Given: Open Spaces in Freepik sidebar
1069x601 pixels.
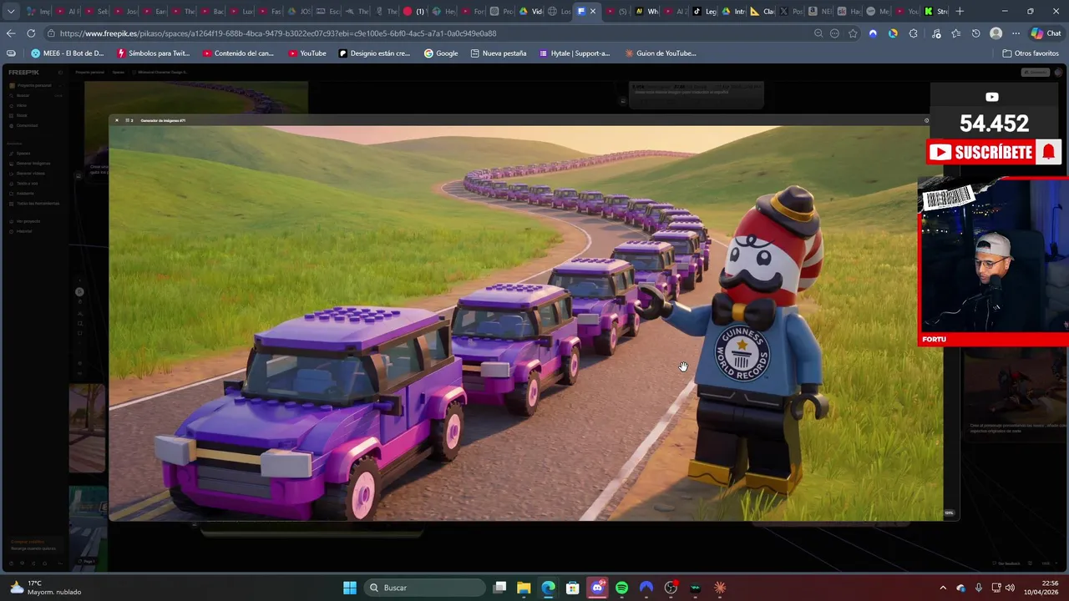Looking at the screenshot, I should (x=23, y=154).
